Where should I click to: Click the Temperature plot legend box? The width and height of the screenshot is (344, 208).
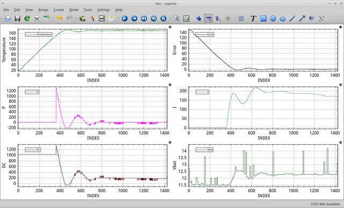click(x=39, y=34)
